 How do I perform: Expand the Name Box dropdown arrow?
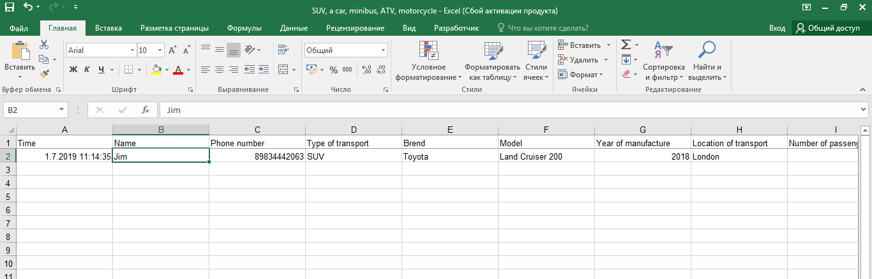coord(61,110)
